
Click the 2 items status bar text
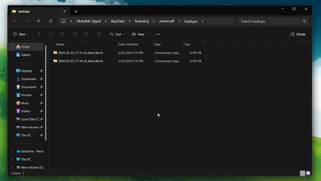click(16, 173)
